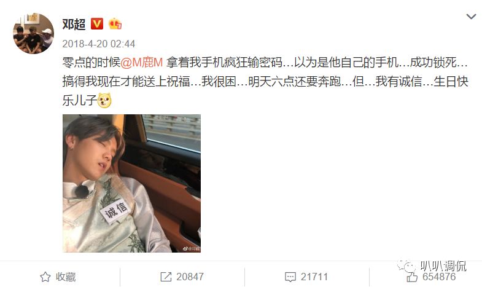Image resolution: width=482 pixels, height=287 pixels.
Task: Open the @M鹿M mention link
Action: [141, 63]
